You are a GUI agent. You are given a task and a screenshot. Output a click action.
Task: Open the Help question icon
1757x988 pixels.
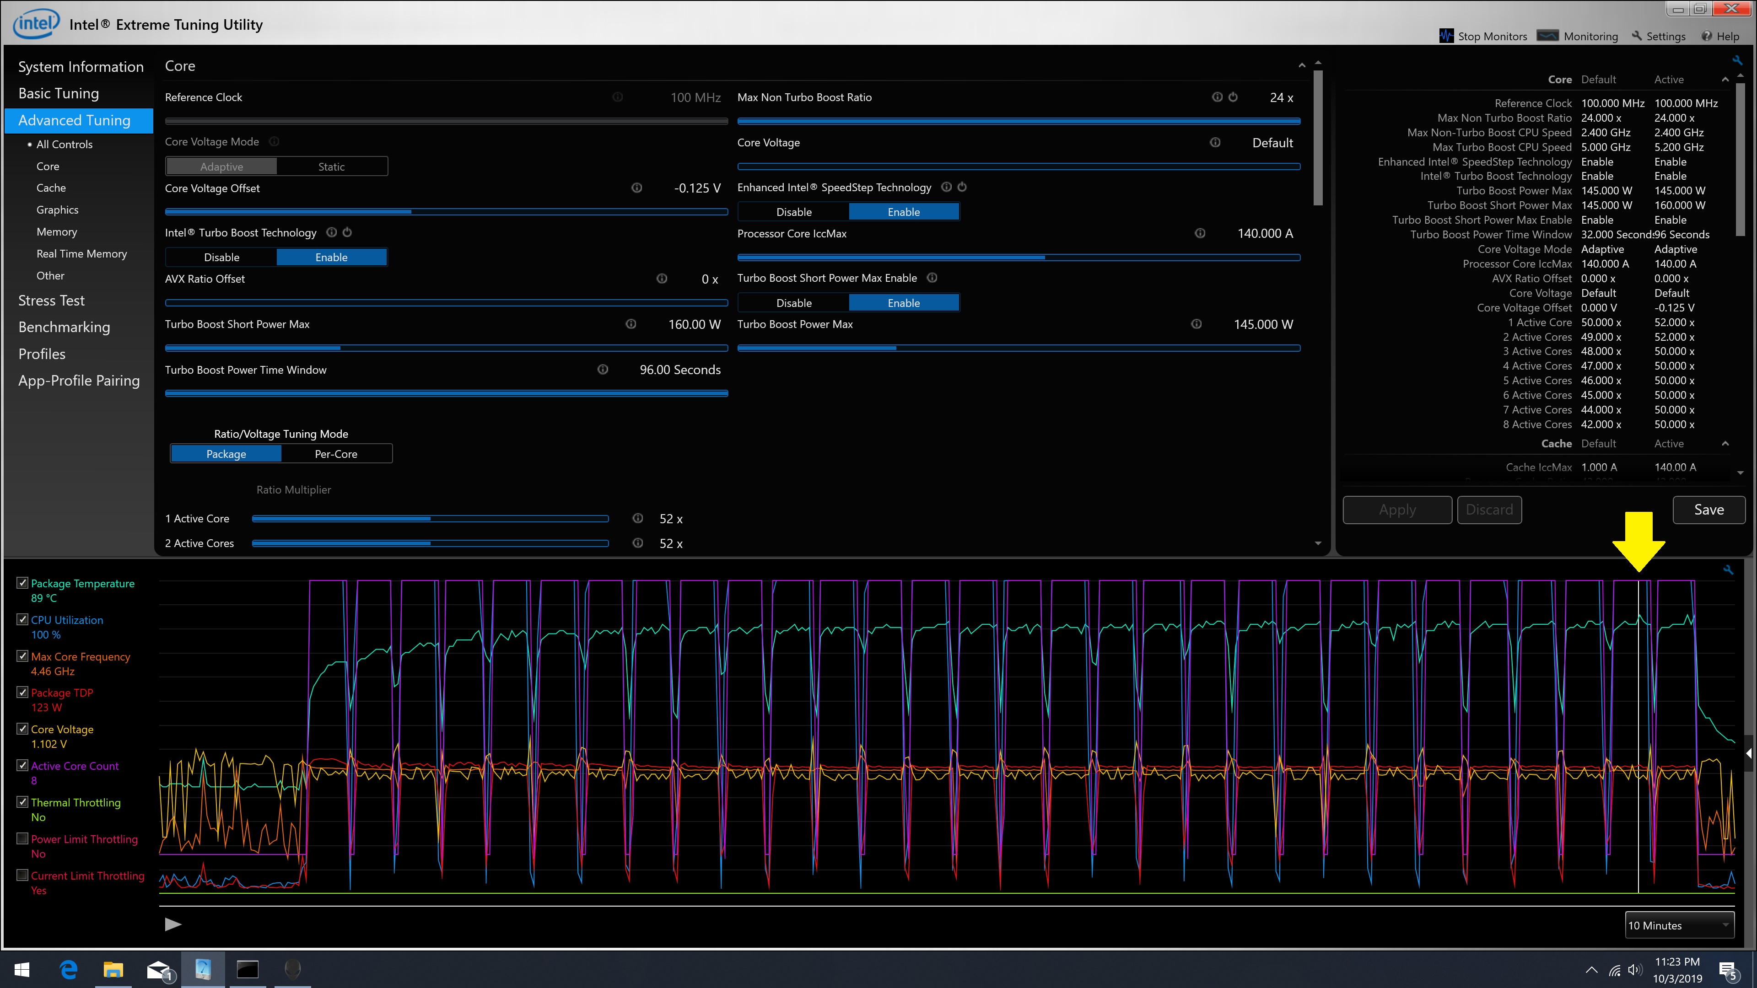point(1707,36)
